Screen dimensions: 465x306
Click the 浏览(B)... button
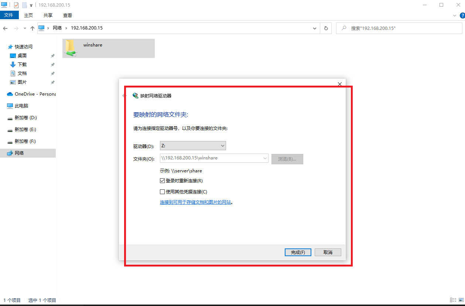tap(287, 159)
